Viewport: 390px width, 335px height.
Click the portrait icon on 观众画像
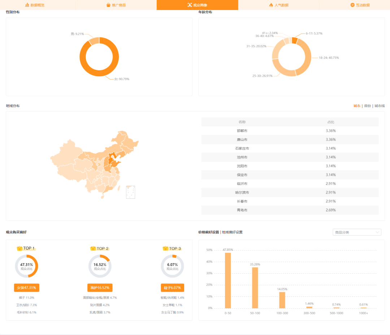(x=190, y=5)
